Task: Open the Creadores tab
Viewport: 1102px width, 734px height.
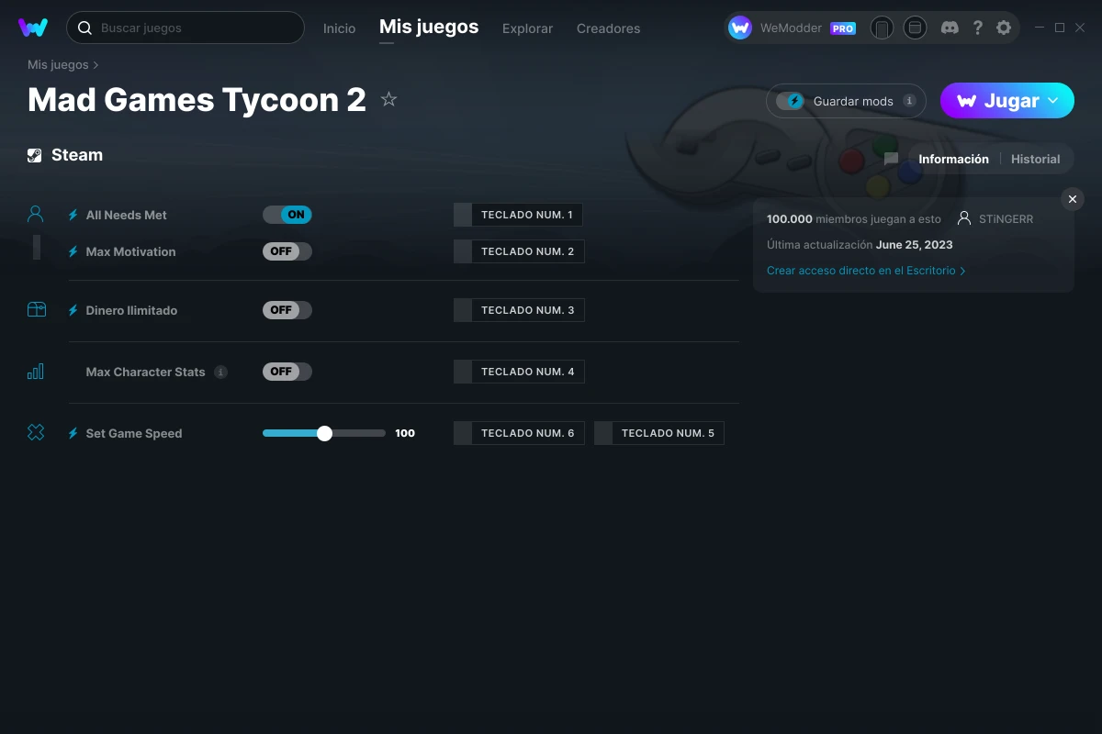Action: pyautogui.click(x=608, y=28)
